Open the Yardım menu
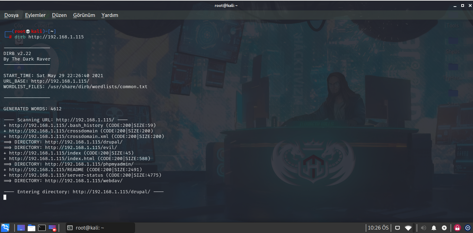 (x=110, y=15)
